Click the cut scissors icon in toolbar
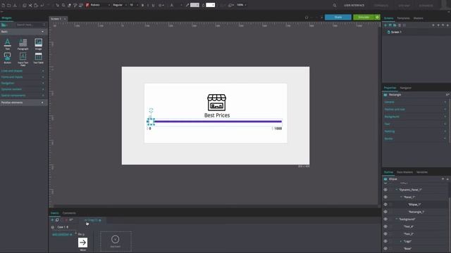 pyautogui.click(x=30, y=5)
